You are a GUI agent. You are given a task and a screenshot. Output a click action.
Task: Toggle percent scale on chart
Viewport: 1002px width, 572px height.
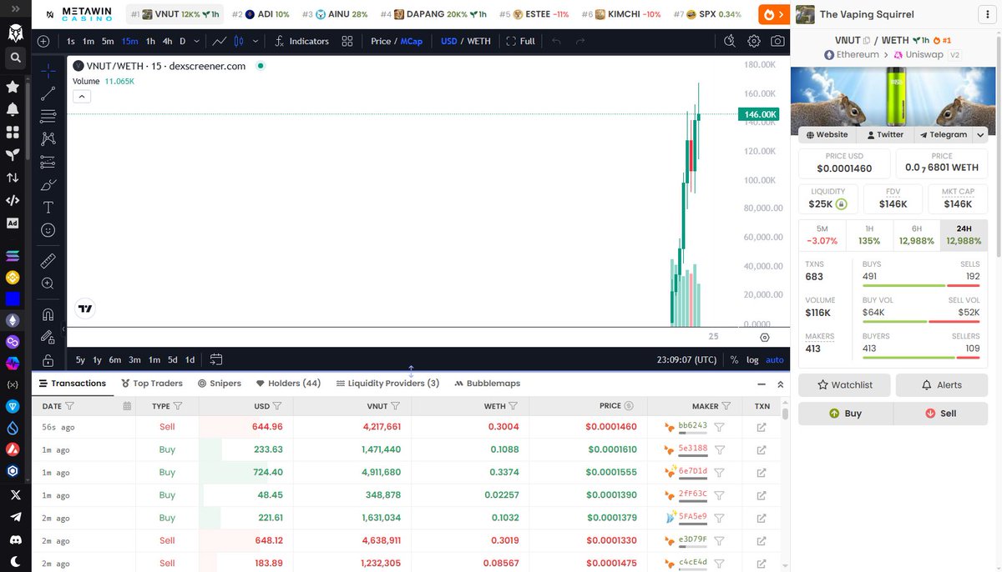[734, 360]
